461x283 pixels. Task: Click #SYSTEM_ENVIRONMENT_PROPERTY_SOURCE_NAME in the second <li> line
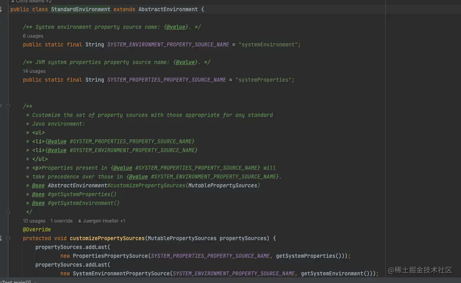pos(132,150)
